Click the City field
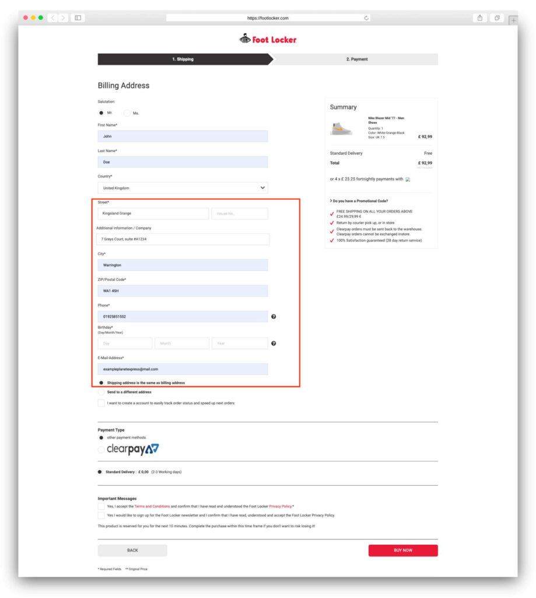This screenshot has height=598, width=536. 183,265
